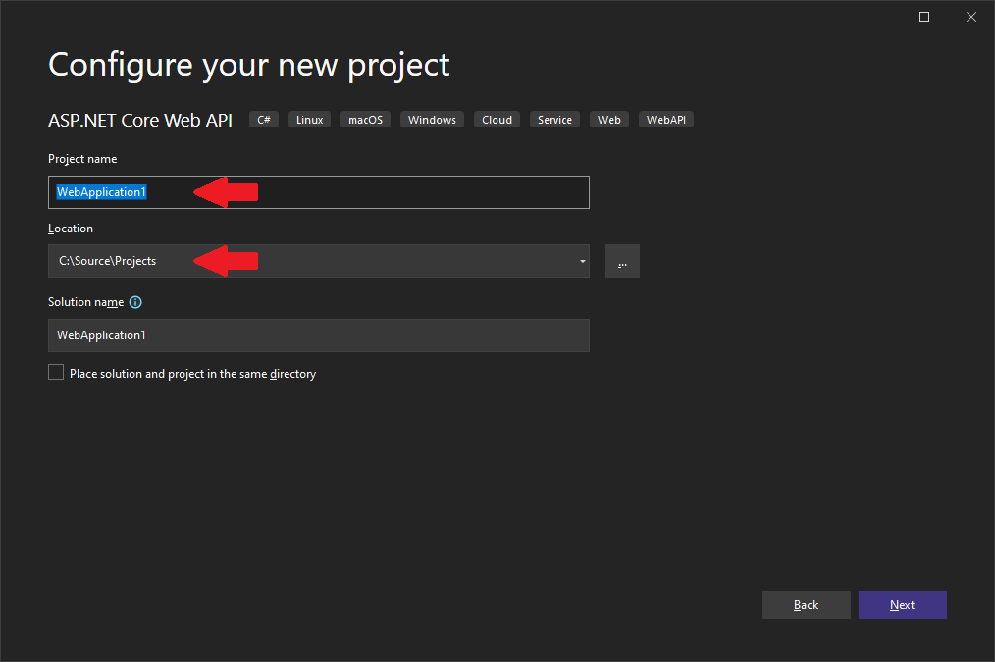Screen dimensions: 995x662
Task: Click the info icon next to Solution name
Action: point(135,301)
